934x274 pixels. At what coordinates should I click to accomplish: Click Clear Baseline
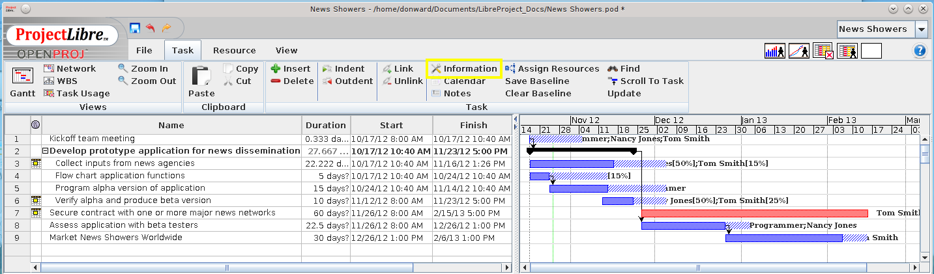pos(538,93)
